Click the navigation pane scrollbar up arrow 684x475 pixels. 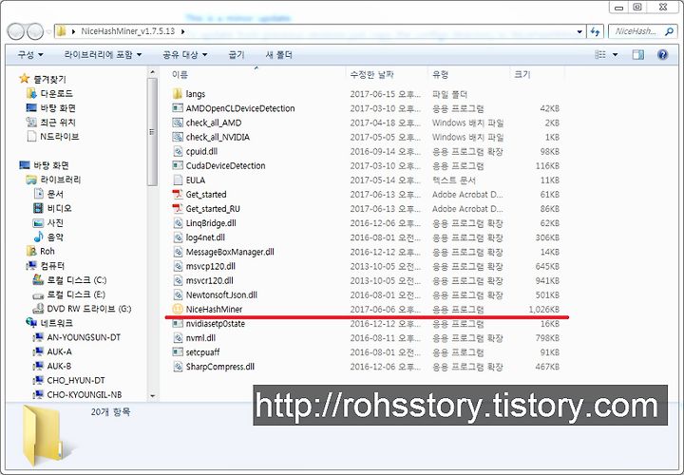coord(152,72)
